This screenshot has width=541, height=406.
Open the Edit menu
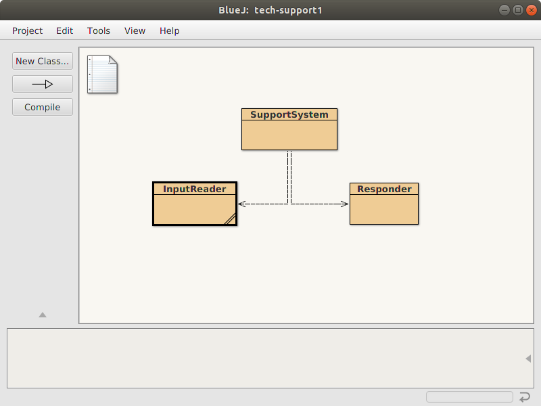64,30
